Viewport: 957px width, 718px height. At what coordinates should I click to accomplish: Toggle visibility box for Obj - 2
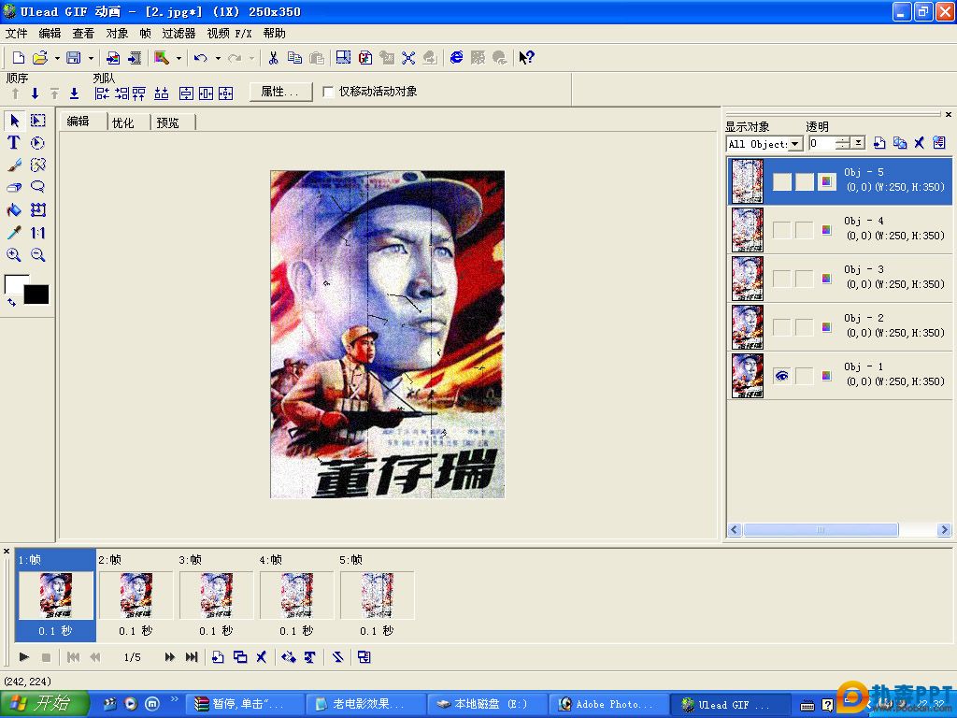click(782, 327)
